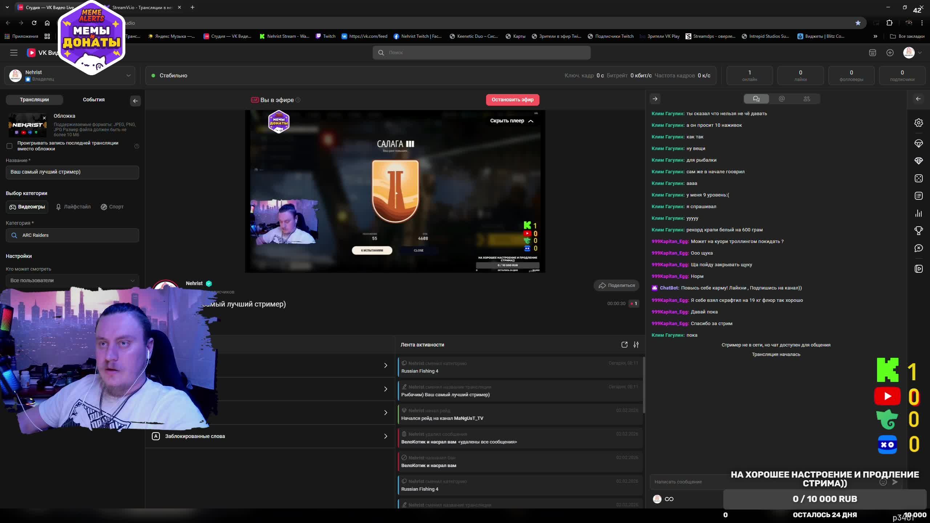Image resolution: width=930 pixels, height=523 pixels.
Task: Switch to mentions tab in chat
Action: [x=782, y=99]
